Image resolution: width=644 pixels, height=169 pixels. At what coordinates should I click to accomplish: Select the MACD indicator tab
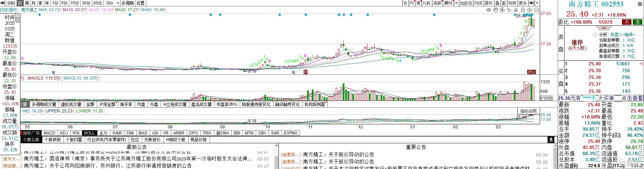pos(50,133)
